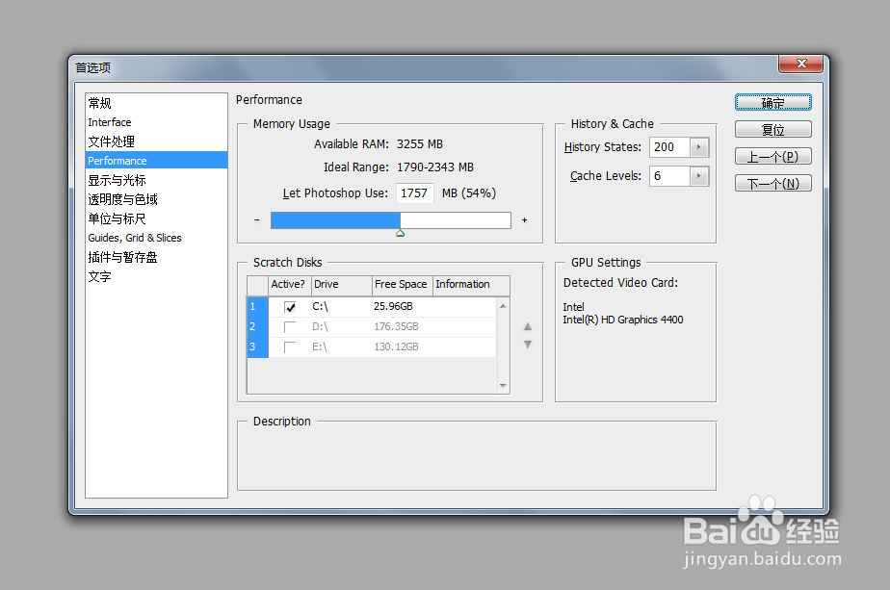Click the 复位 button
Screen dimensions: 890x590
773,129
